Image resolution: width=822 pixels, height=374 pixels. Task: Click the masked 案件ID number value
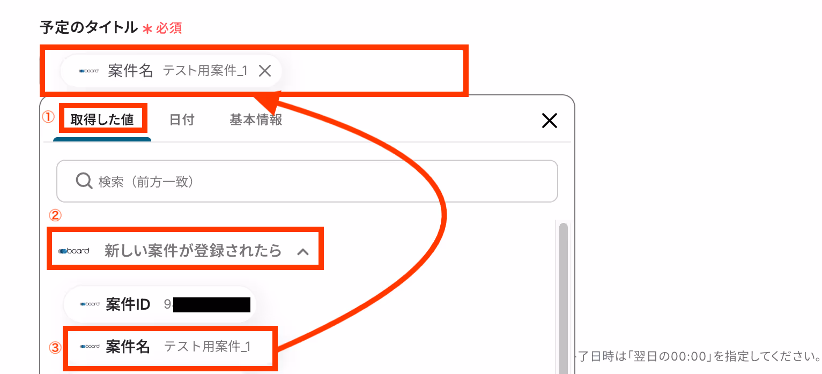click(208, 304)
